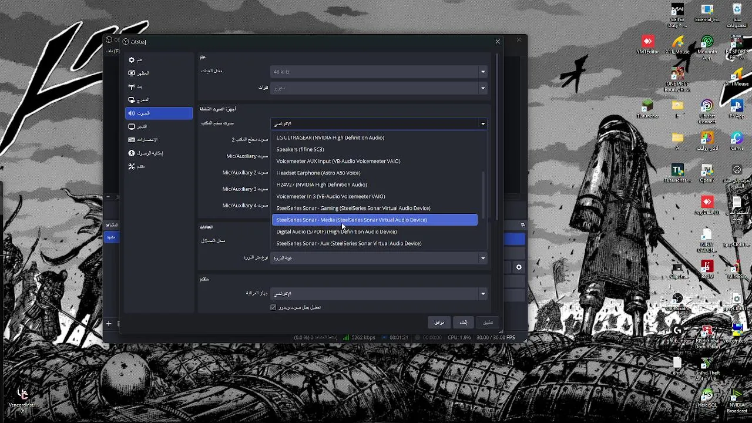Open EA SPORTS FC 26 desktop shortcut
The width and height of the screenshot is (752, 423).
click(737, 48)
